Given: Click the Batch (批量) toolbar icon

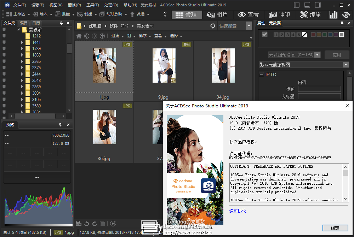Looking at the screenshot, I should (58, 14).
